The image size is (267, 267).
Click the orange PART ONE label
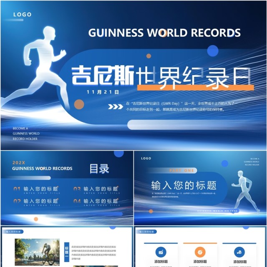[x=181, y=171]
